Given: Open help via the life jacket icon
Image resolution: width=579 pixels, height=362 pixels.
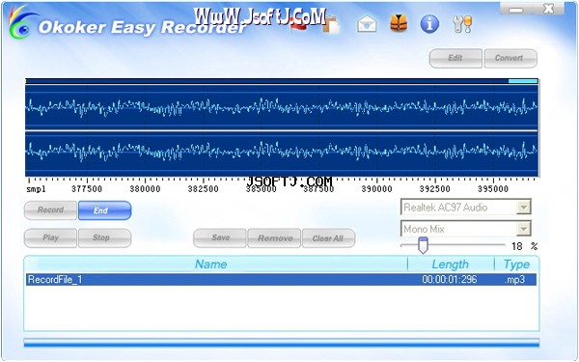Looking at the screenshot, I should pos(399,23).
